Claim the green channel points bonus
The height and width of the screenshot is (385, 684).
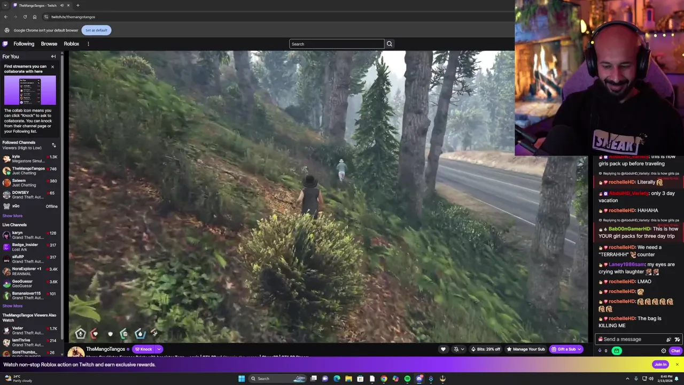point(617,351)
